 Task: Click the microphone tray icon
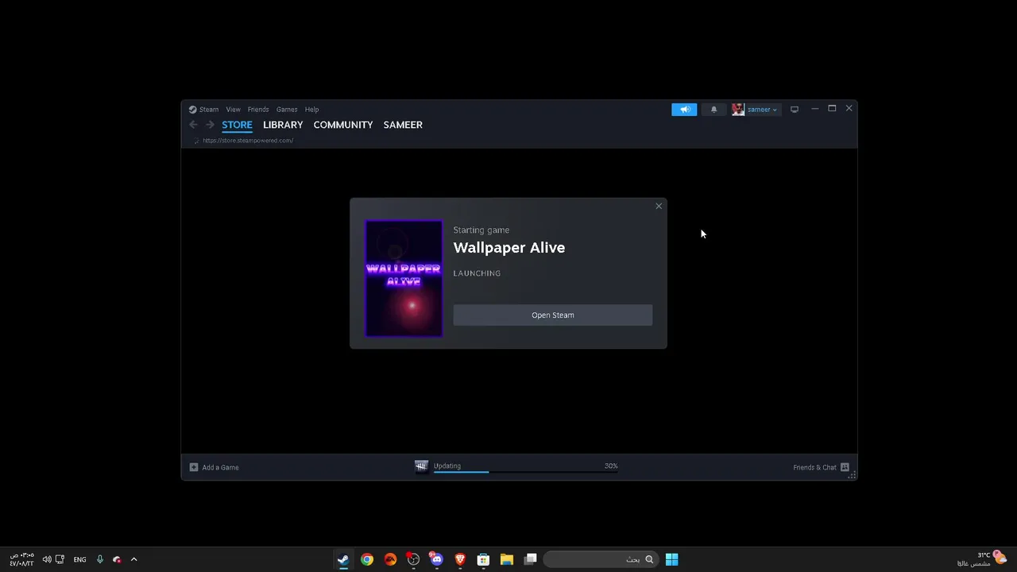[99, 559]
